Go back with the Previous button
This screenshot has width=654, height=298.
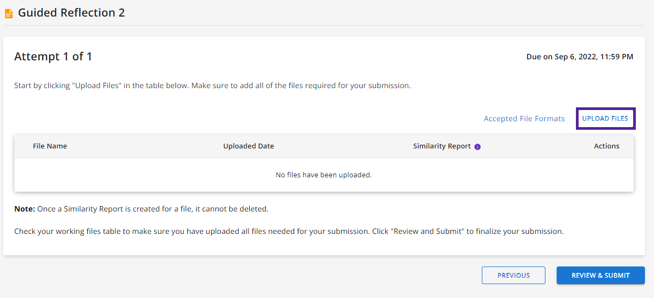point(513,275)
